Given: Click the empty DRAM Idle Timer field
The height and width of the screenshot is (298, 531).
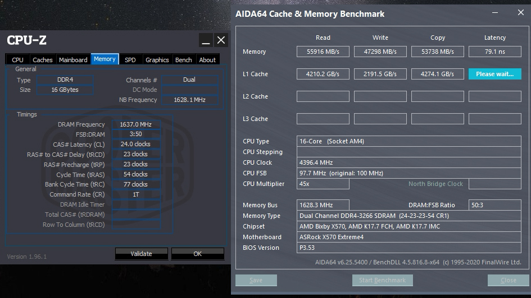Looking at the screenshot, I should [136, 204].
